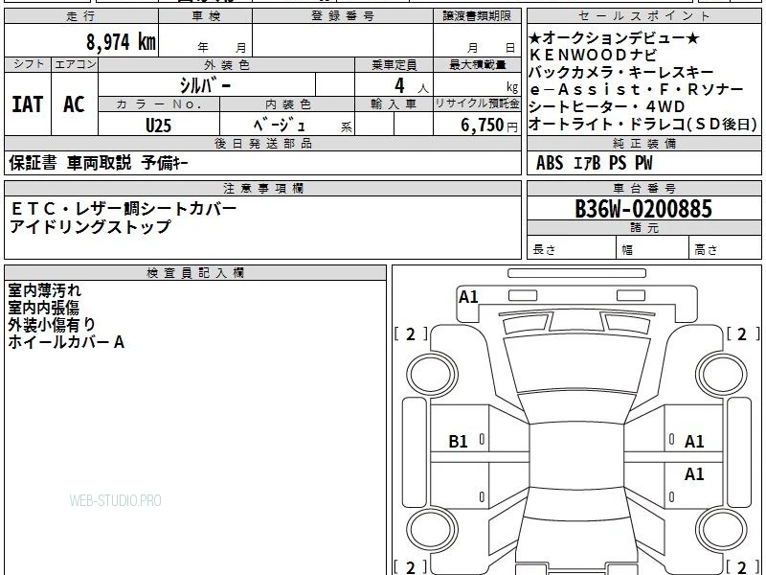The image size is (766, 575).
Task: Click the 検査員記入欄 header
Action: 195,273
